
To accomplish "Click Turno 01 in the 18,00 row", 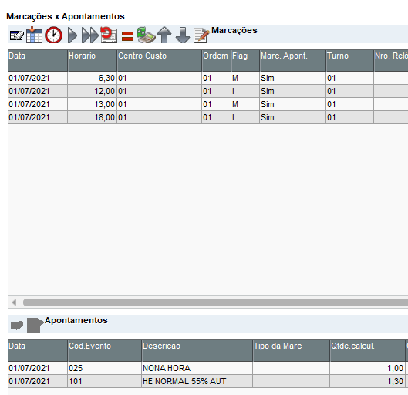I will (349, 117).
